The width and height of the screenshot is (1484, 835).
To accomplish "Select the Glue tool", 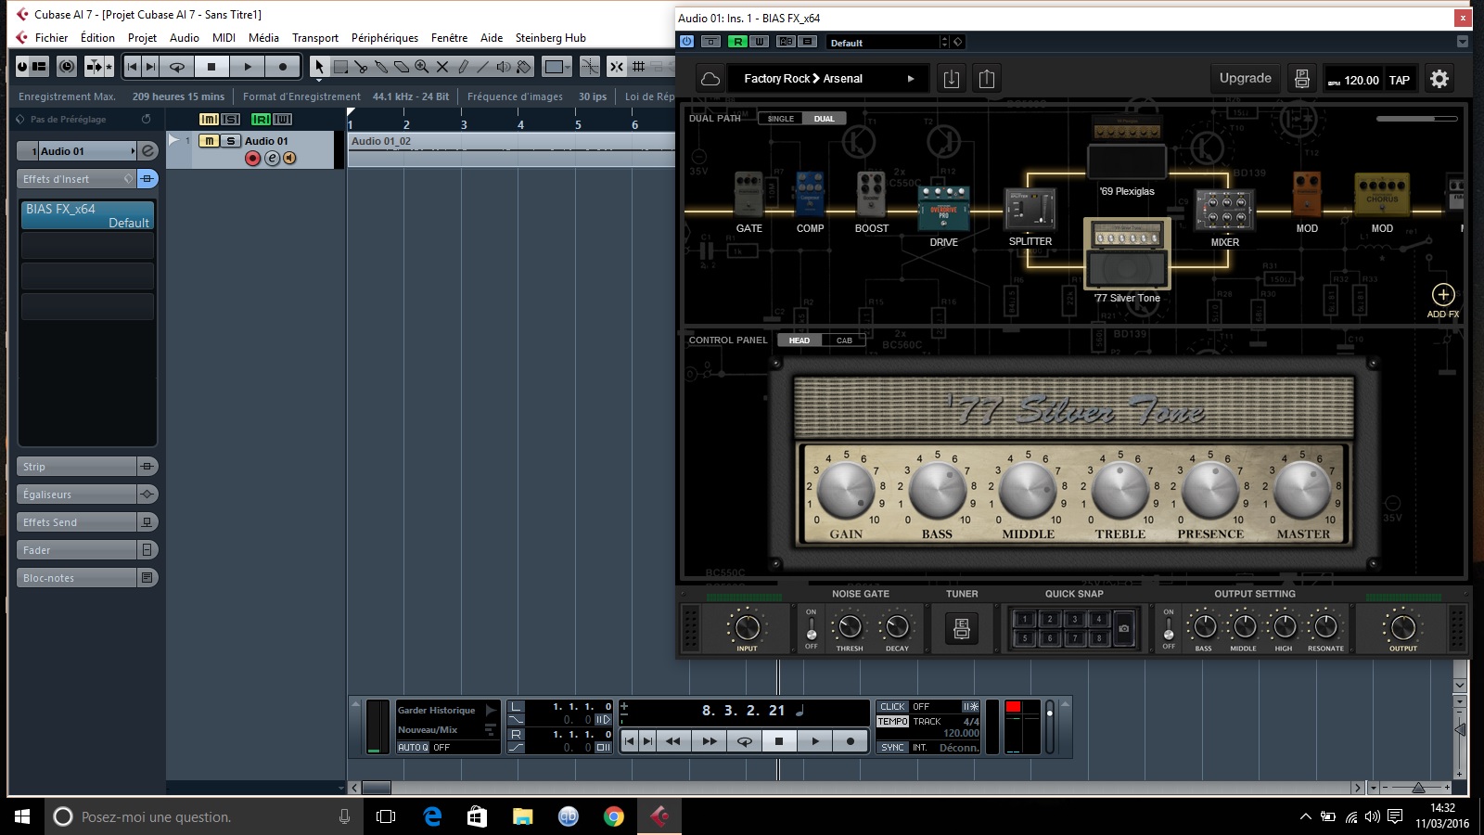I will pyautogui.click(x=381, y=67).
